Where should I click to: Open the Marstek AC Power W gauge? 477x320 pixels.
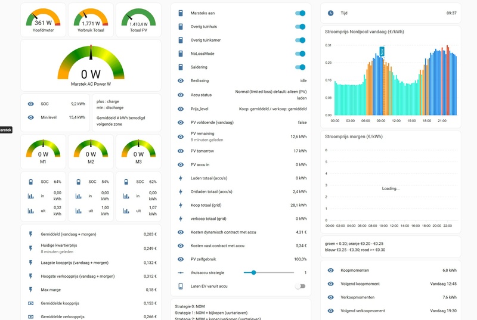[x=91, y=66]
